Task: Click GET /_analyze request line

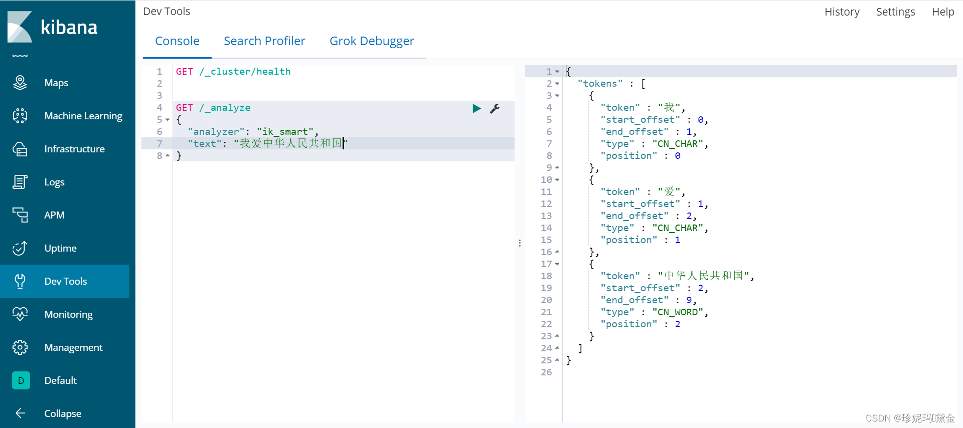Action: click(x=213, y=108)
